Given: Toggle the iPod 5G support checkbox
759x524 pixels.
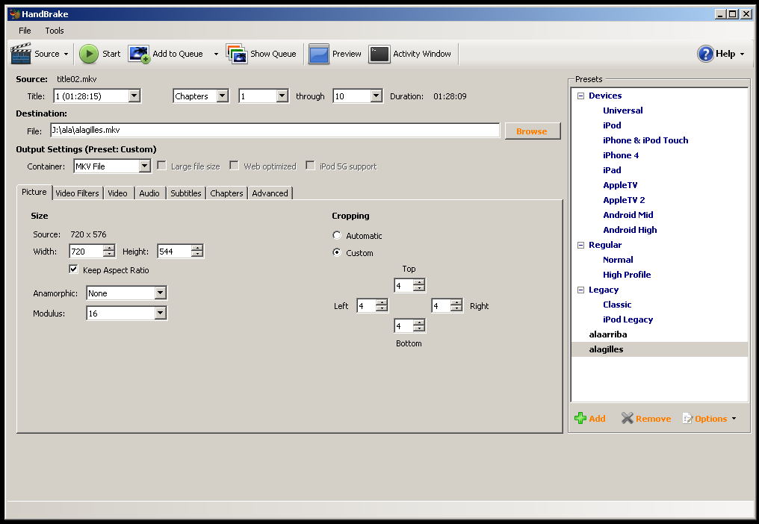Looking at the screenshot, I should pos(310,166).
